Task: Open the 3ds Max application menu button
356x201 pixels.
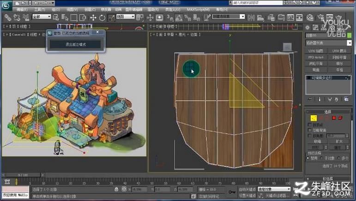Action: 6,6
